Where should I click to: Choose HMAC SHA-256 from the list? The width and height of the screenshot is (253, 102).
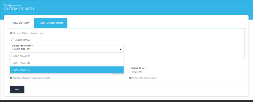tap(67, 56)
